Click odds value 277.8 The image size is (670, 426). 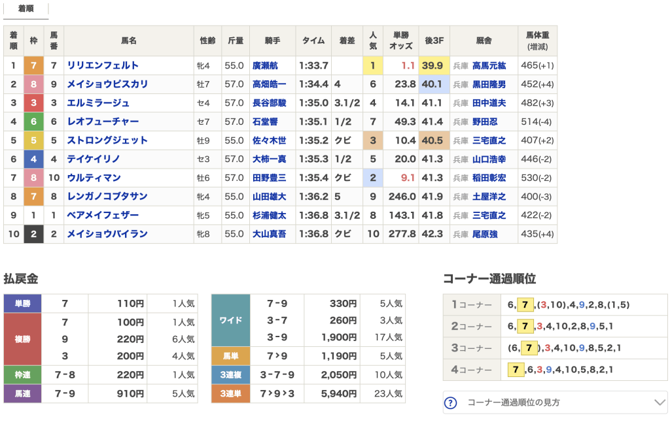[402, 235]
